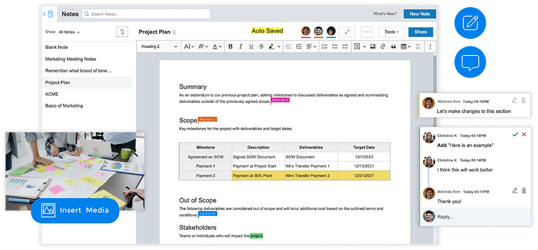Open the vertical dots more menu
This screenshot has width=538, height=250.
[x=430, y=46]
